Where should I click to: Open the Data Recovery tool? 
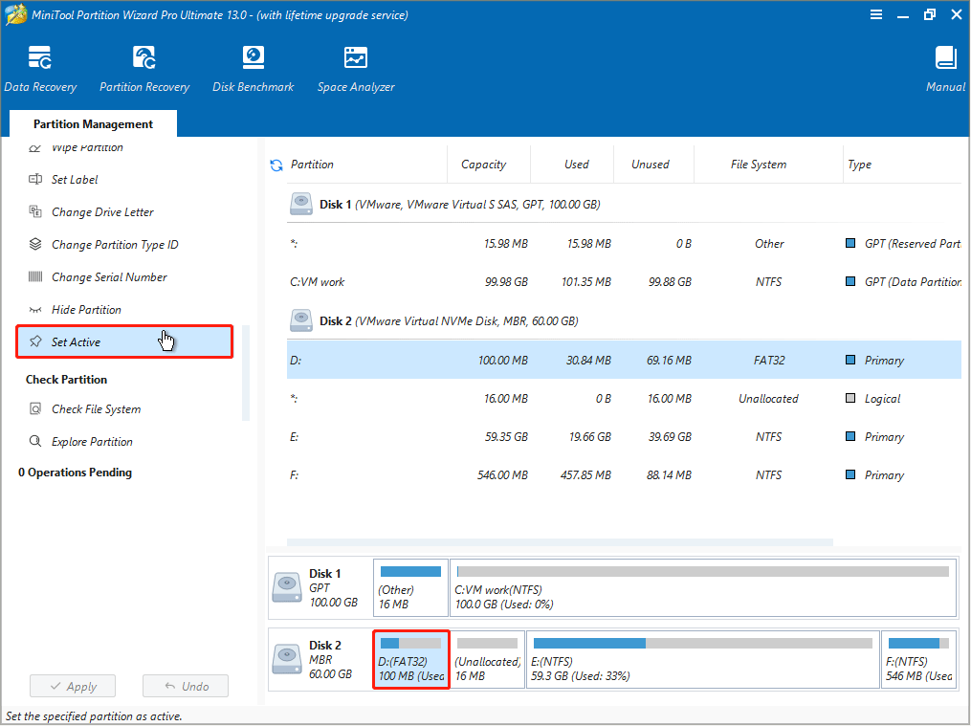click(x=40, y=67)
